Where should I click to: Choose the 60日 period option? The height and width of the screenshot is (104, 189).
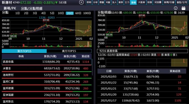click(x=78, y=13)
